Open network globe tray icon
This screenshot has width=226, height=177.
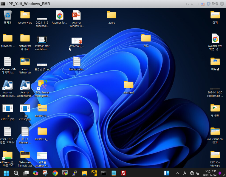click(x=192, y=173)
